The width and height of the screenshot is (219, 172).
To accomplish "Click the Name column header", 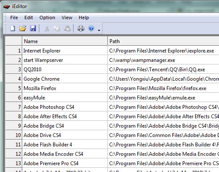I will 65,41.
